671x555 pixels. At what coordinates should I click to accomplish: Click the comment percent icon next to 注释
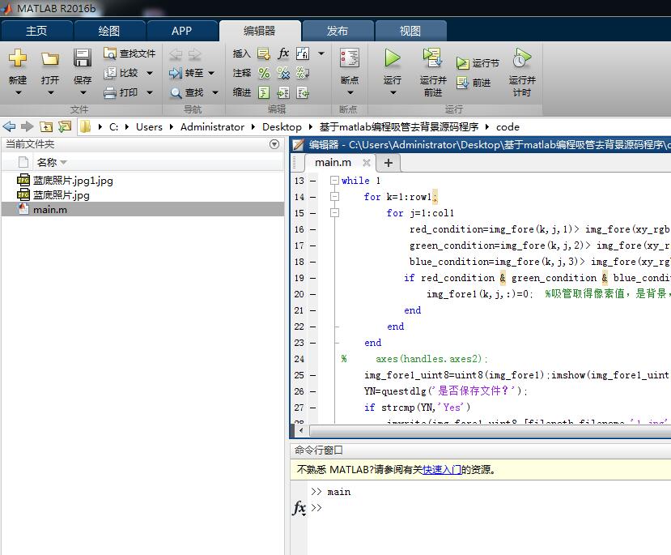click(x=264, y=73)
